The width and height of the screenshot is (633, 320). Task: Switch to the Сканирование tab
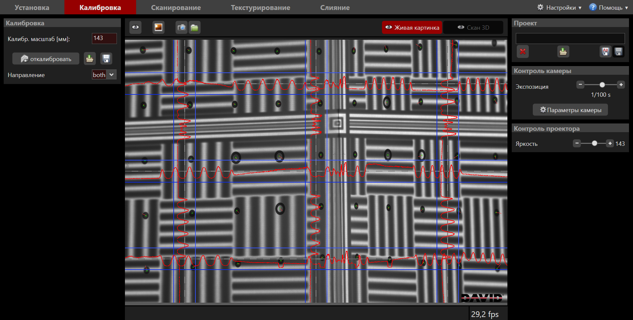point(176,7)
